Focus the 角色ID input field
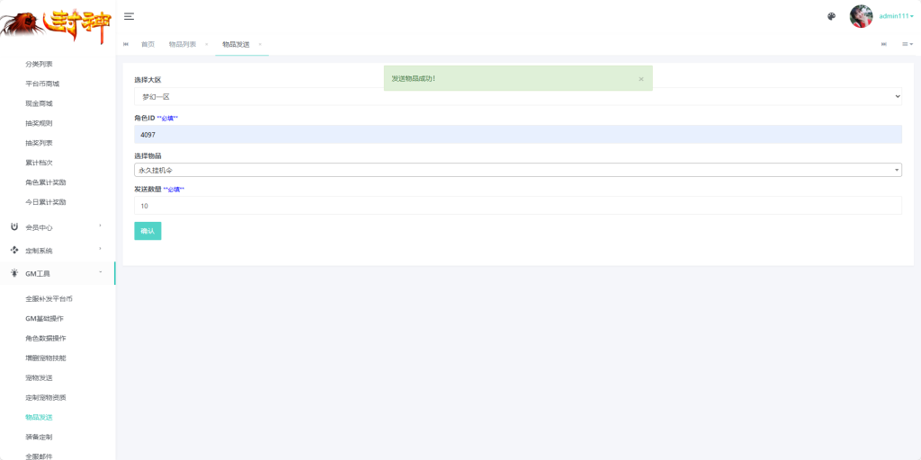This screenshot has width=921, height=460. [517, 135]
